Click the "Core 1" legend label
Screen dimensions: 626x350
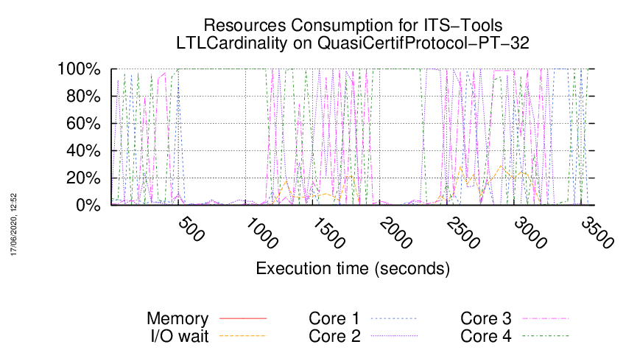(334, 318)
